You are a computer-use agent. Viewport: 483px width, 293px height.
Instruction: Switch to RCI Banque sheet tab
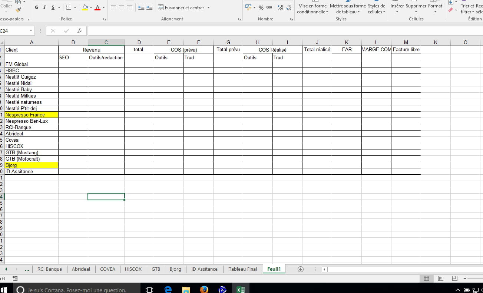click(50, 269)
